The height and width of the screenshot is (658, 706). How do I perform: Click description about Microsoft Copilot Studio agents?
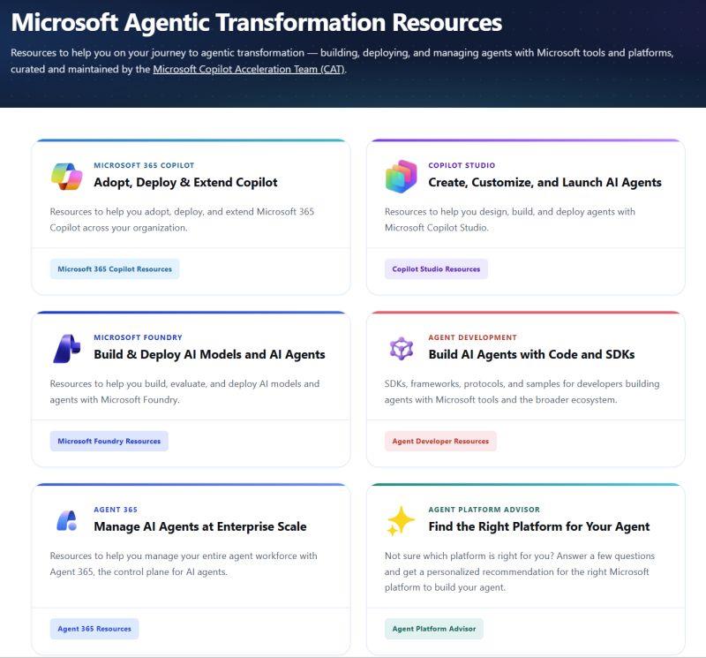click(510, 220)
